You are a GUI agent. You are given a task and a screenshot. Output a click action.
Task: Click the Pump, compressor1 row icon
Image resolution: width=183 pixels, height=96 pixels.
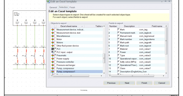pyautogui.click(x=53, y=72)
